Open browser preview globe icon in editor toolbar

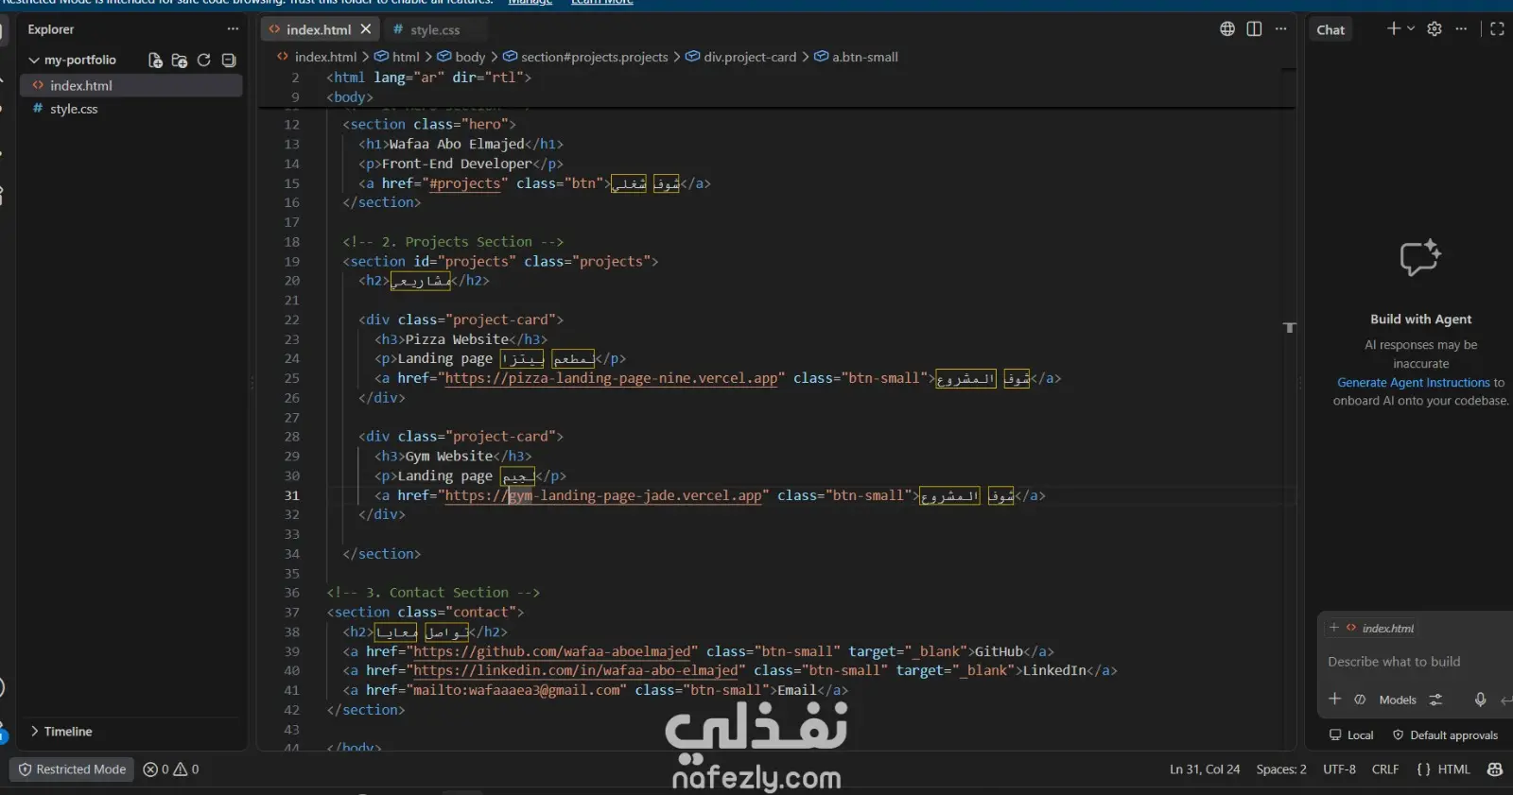(x=1227, y=28)
